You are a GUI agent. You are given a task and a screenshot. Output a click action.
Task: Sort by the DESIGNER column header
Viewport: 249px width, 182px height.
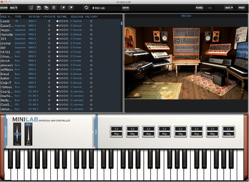tap(77, 16)
